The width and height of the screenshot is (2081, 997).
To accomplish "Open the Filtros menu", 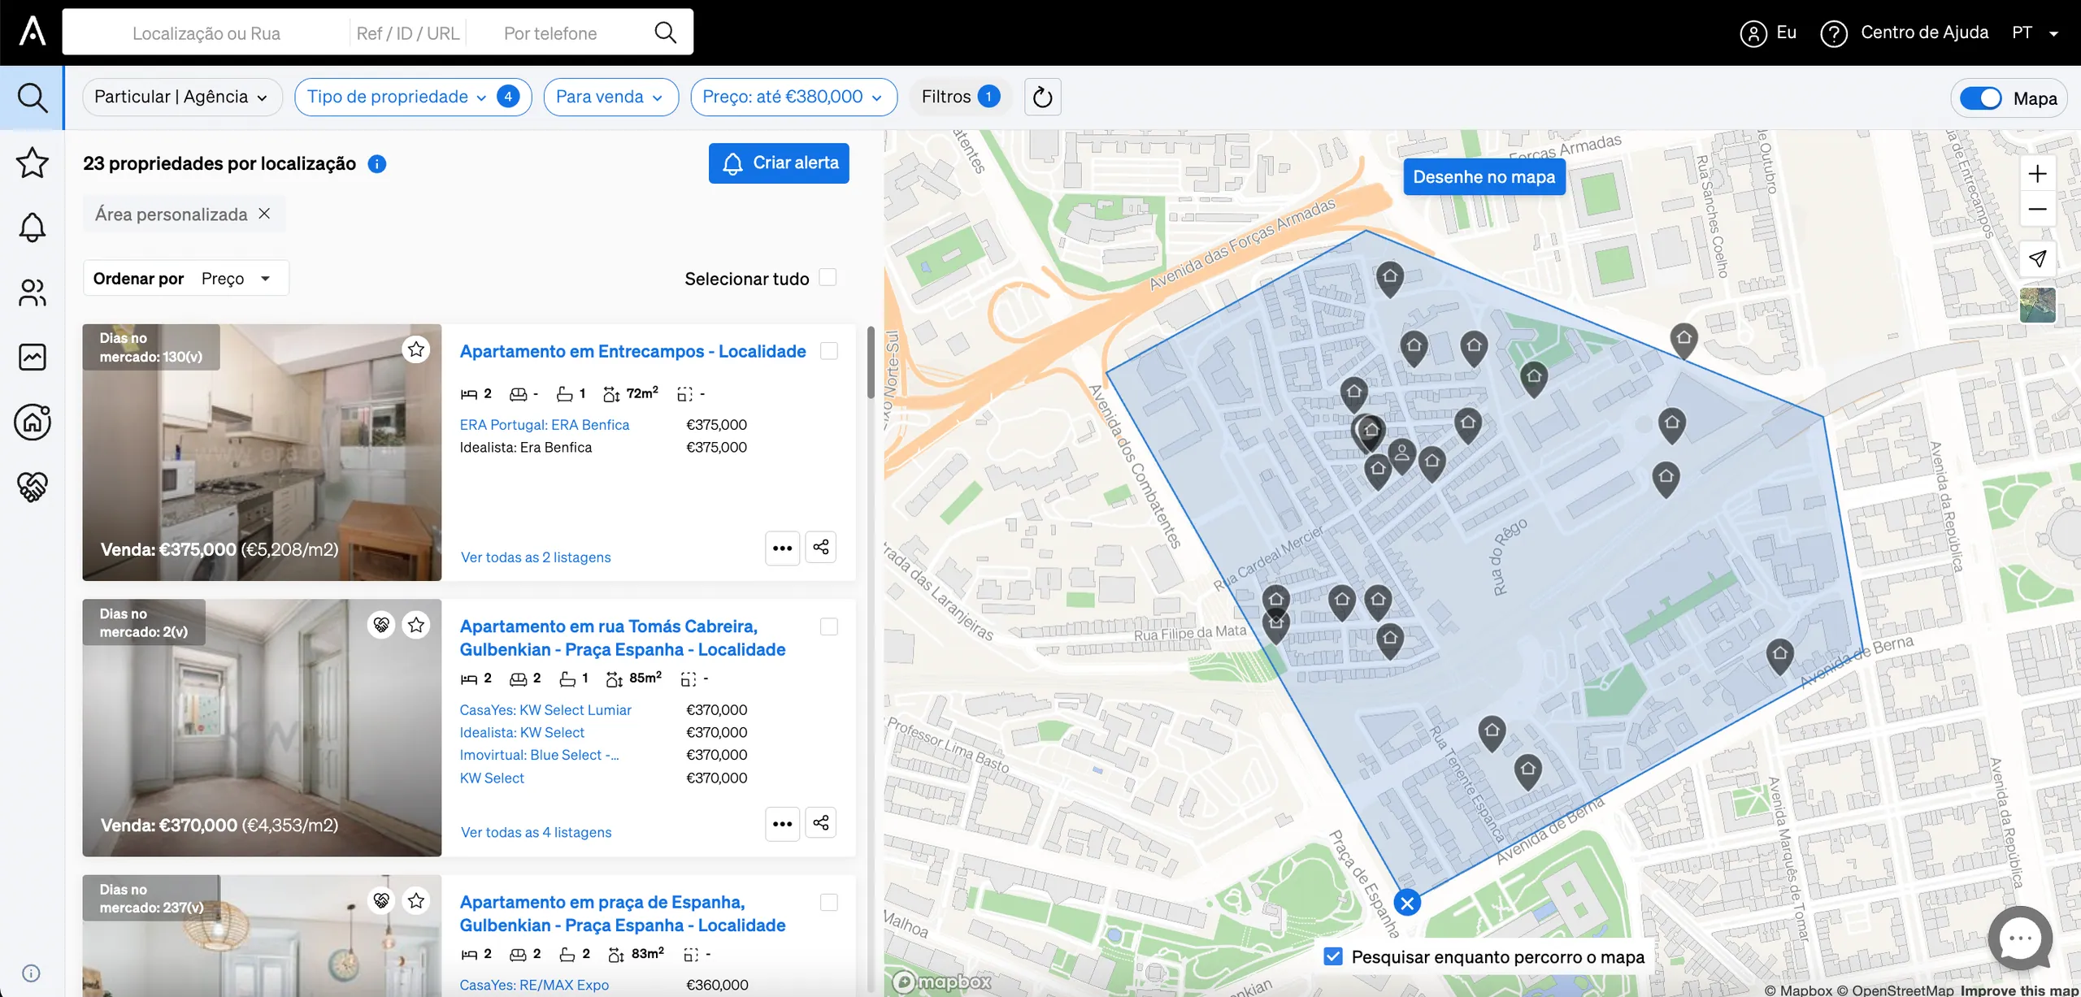I will point(961,97).
